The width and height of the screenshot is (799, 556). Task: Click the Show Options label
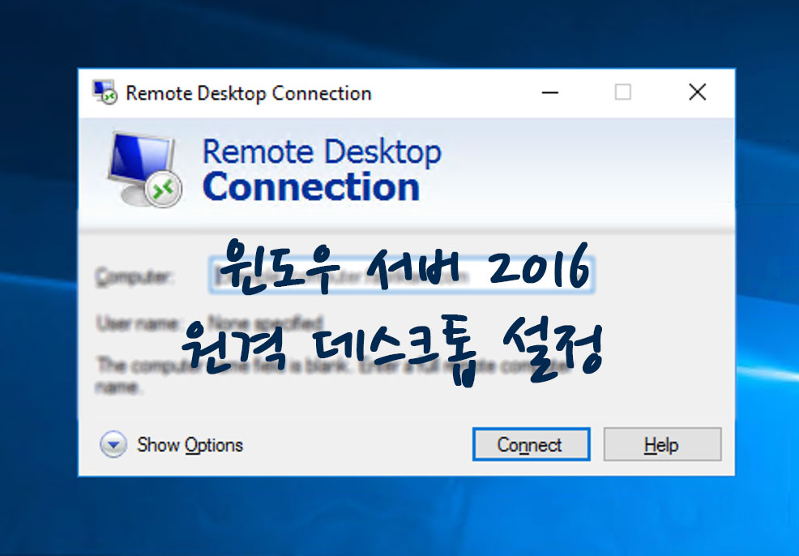point(190,445)
